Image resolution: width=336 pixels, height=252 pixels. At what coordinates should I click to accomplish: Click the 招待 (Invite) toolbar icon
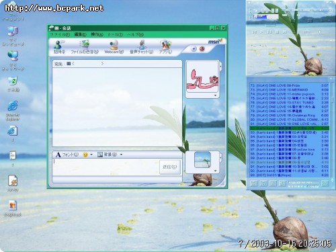click(x=59, y=46)
